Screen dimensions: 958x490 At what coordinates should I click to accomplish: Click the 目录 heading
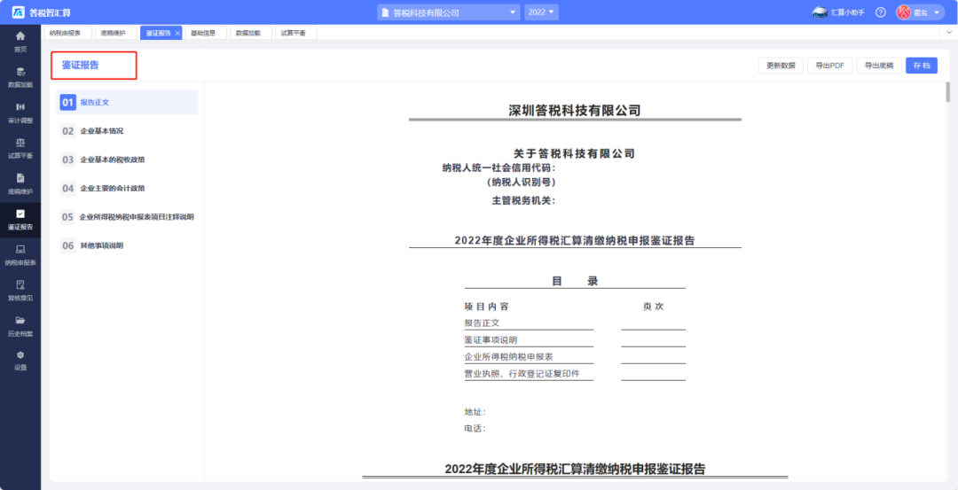click(575, 281)
